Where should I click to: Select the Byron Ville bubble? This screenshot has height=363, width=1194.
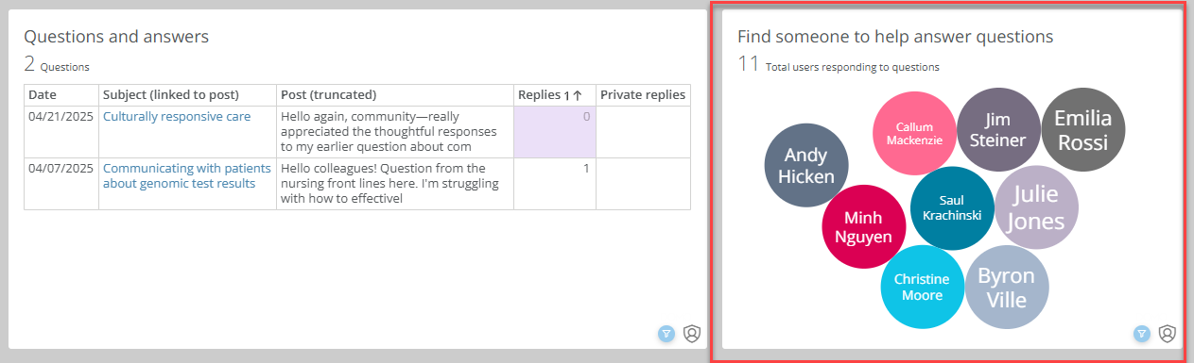(x=1007, y=287)
